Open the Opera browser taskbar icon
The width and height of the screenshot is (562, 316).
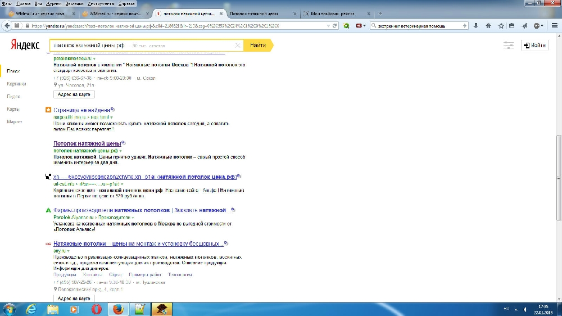pos(96,309)
